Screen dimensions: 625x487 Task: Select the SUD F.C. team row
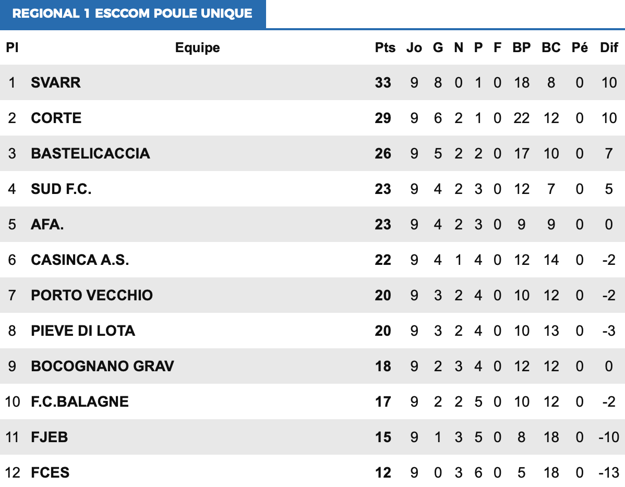[61, 189]
